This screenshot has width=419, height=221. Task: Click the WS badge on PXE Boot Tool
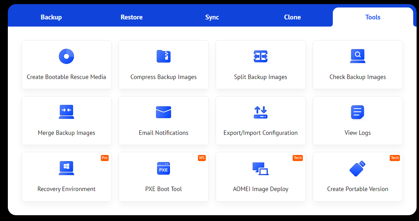tap(202, 158)
